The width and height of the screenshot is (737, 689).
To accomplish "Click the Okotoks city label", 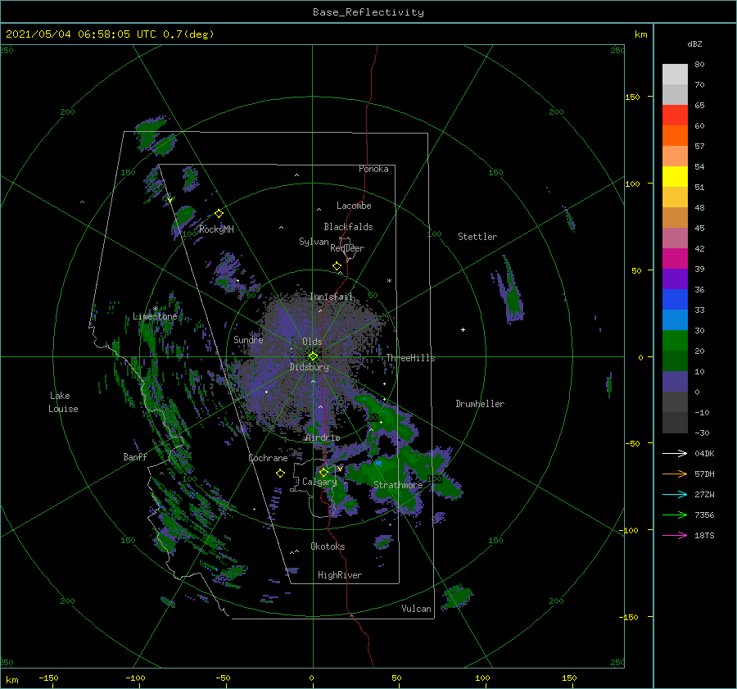I will coord(328,546).
